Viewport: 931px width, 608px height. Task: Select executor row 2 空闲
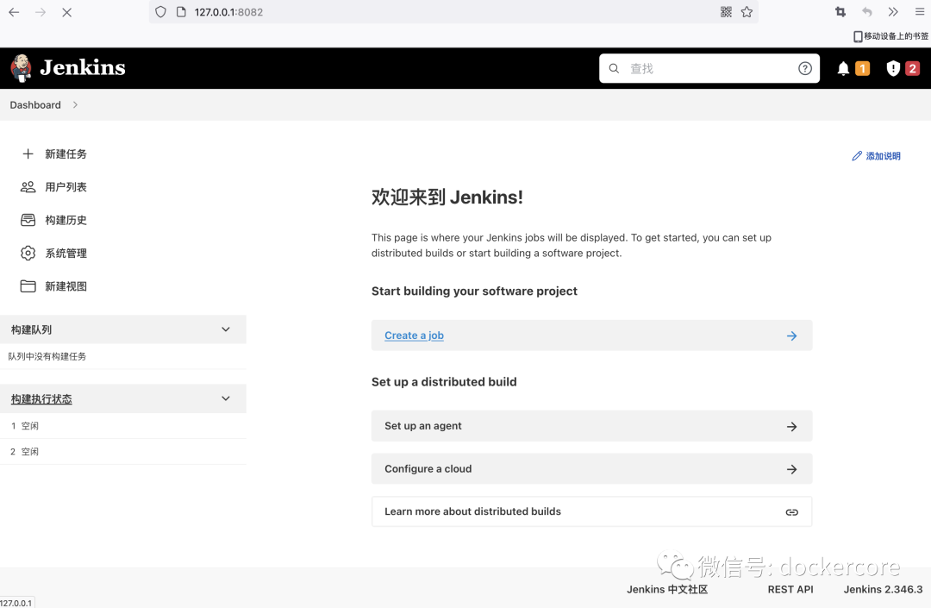123,451
